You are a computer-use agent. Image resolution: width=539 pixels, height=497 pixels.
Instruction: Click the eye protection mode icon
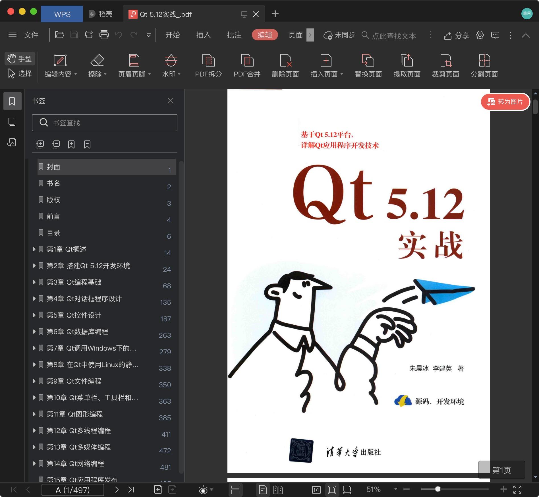pos(203,490)
